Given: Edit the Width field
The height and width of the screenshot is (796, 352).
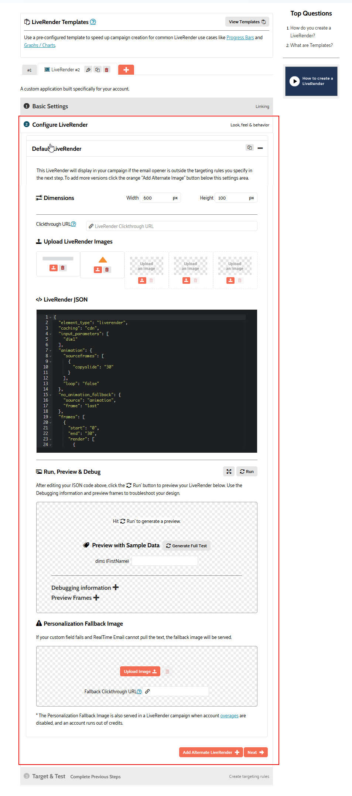Looking at the screenshot, I should point(160,198).
